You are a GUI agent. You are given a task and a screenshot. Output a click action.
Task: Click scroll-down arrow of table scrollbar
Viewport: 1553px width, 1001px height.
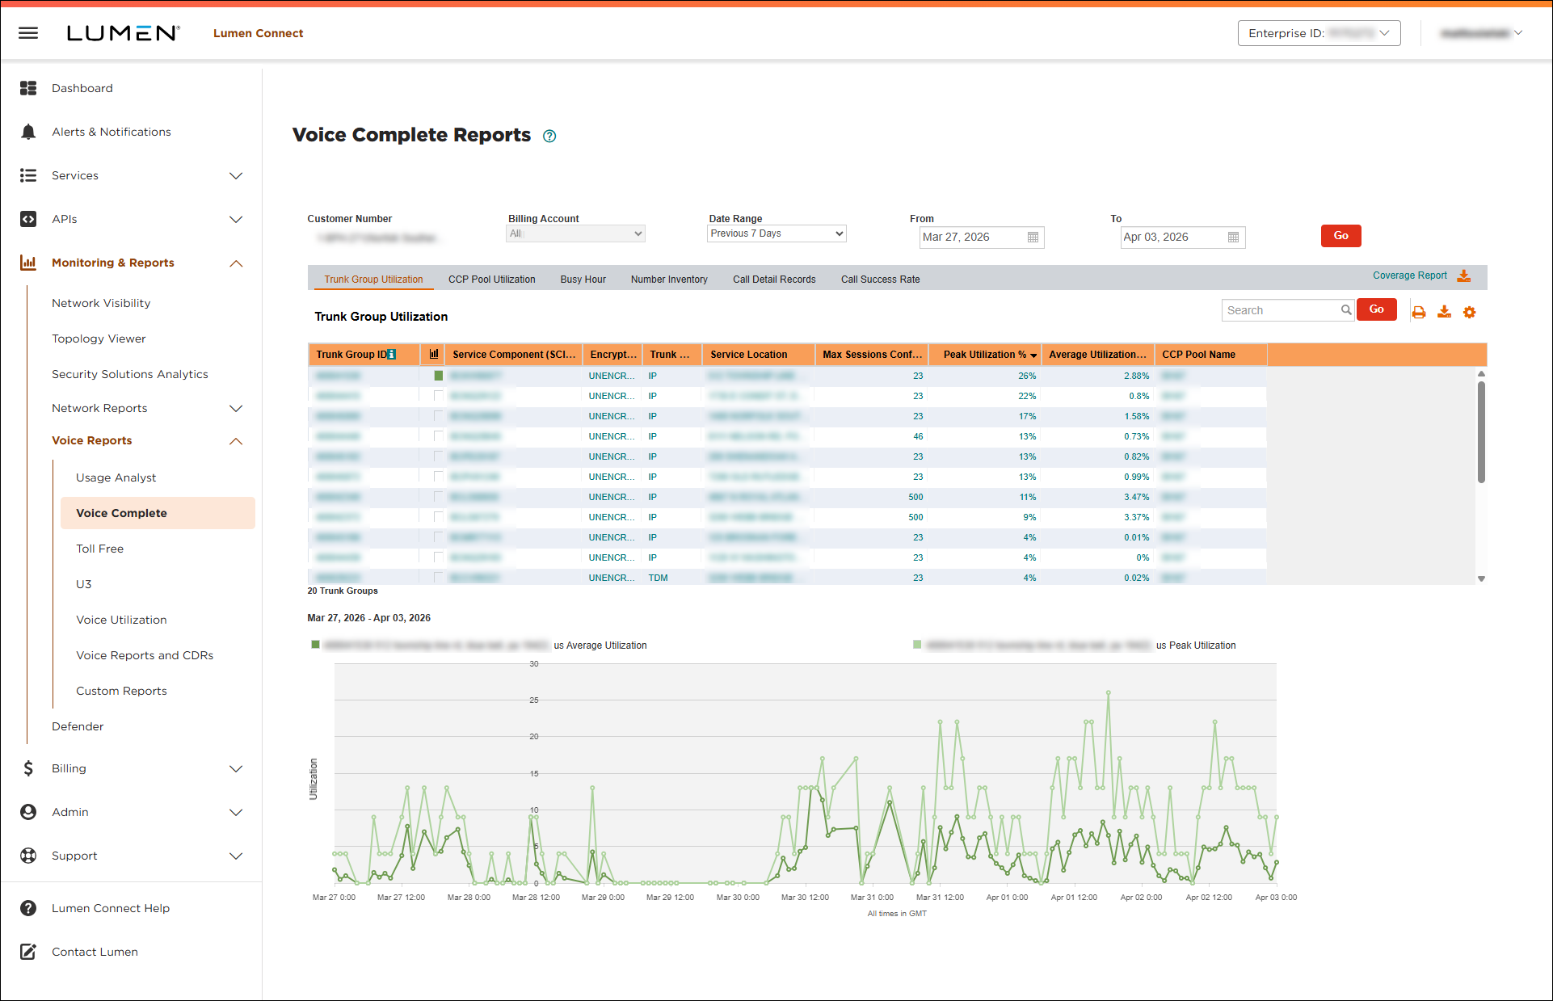(1481, 578)
